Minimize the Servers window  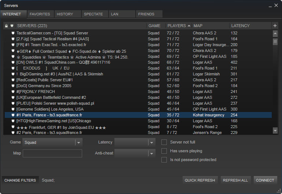tap(270, 6)
